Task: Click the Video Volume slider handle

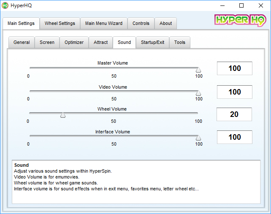Action: tap(198, 93)
